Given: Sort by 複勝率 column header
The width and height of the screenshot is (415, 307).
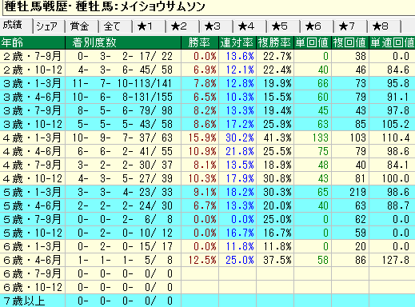Looking at the screenshot, I should (275, 42).
